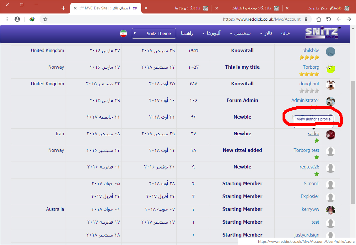Click the Iran flag language icon
356x245 pixels.
pos(123,34)
